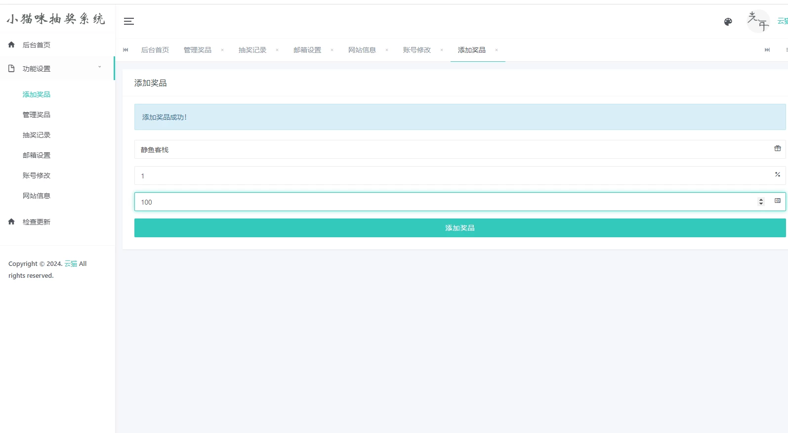
Task: Toggle the hamburger sidebar menu icon
Action: click(129, 21)
